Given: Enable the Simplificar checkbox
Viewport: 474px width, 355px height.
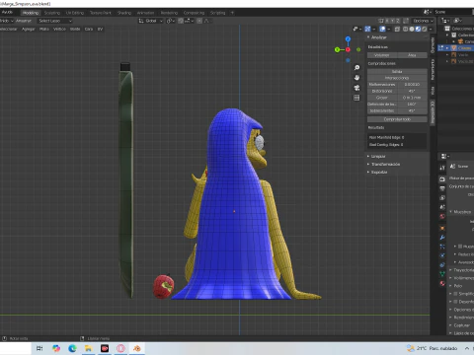Looking at the screenshot, I should (455, 294).
